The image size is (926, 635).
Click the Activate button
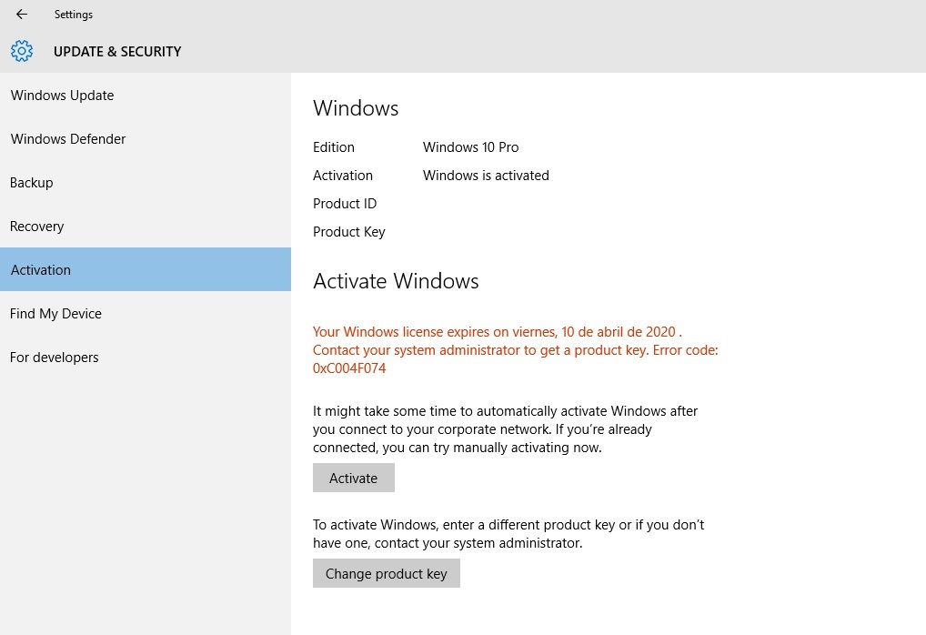[353, 478]
